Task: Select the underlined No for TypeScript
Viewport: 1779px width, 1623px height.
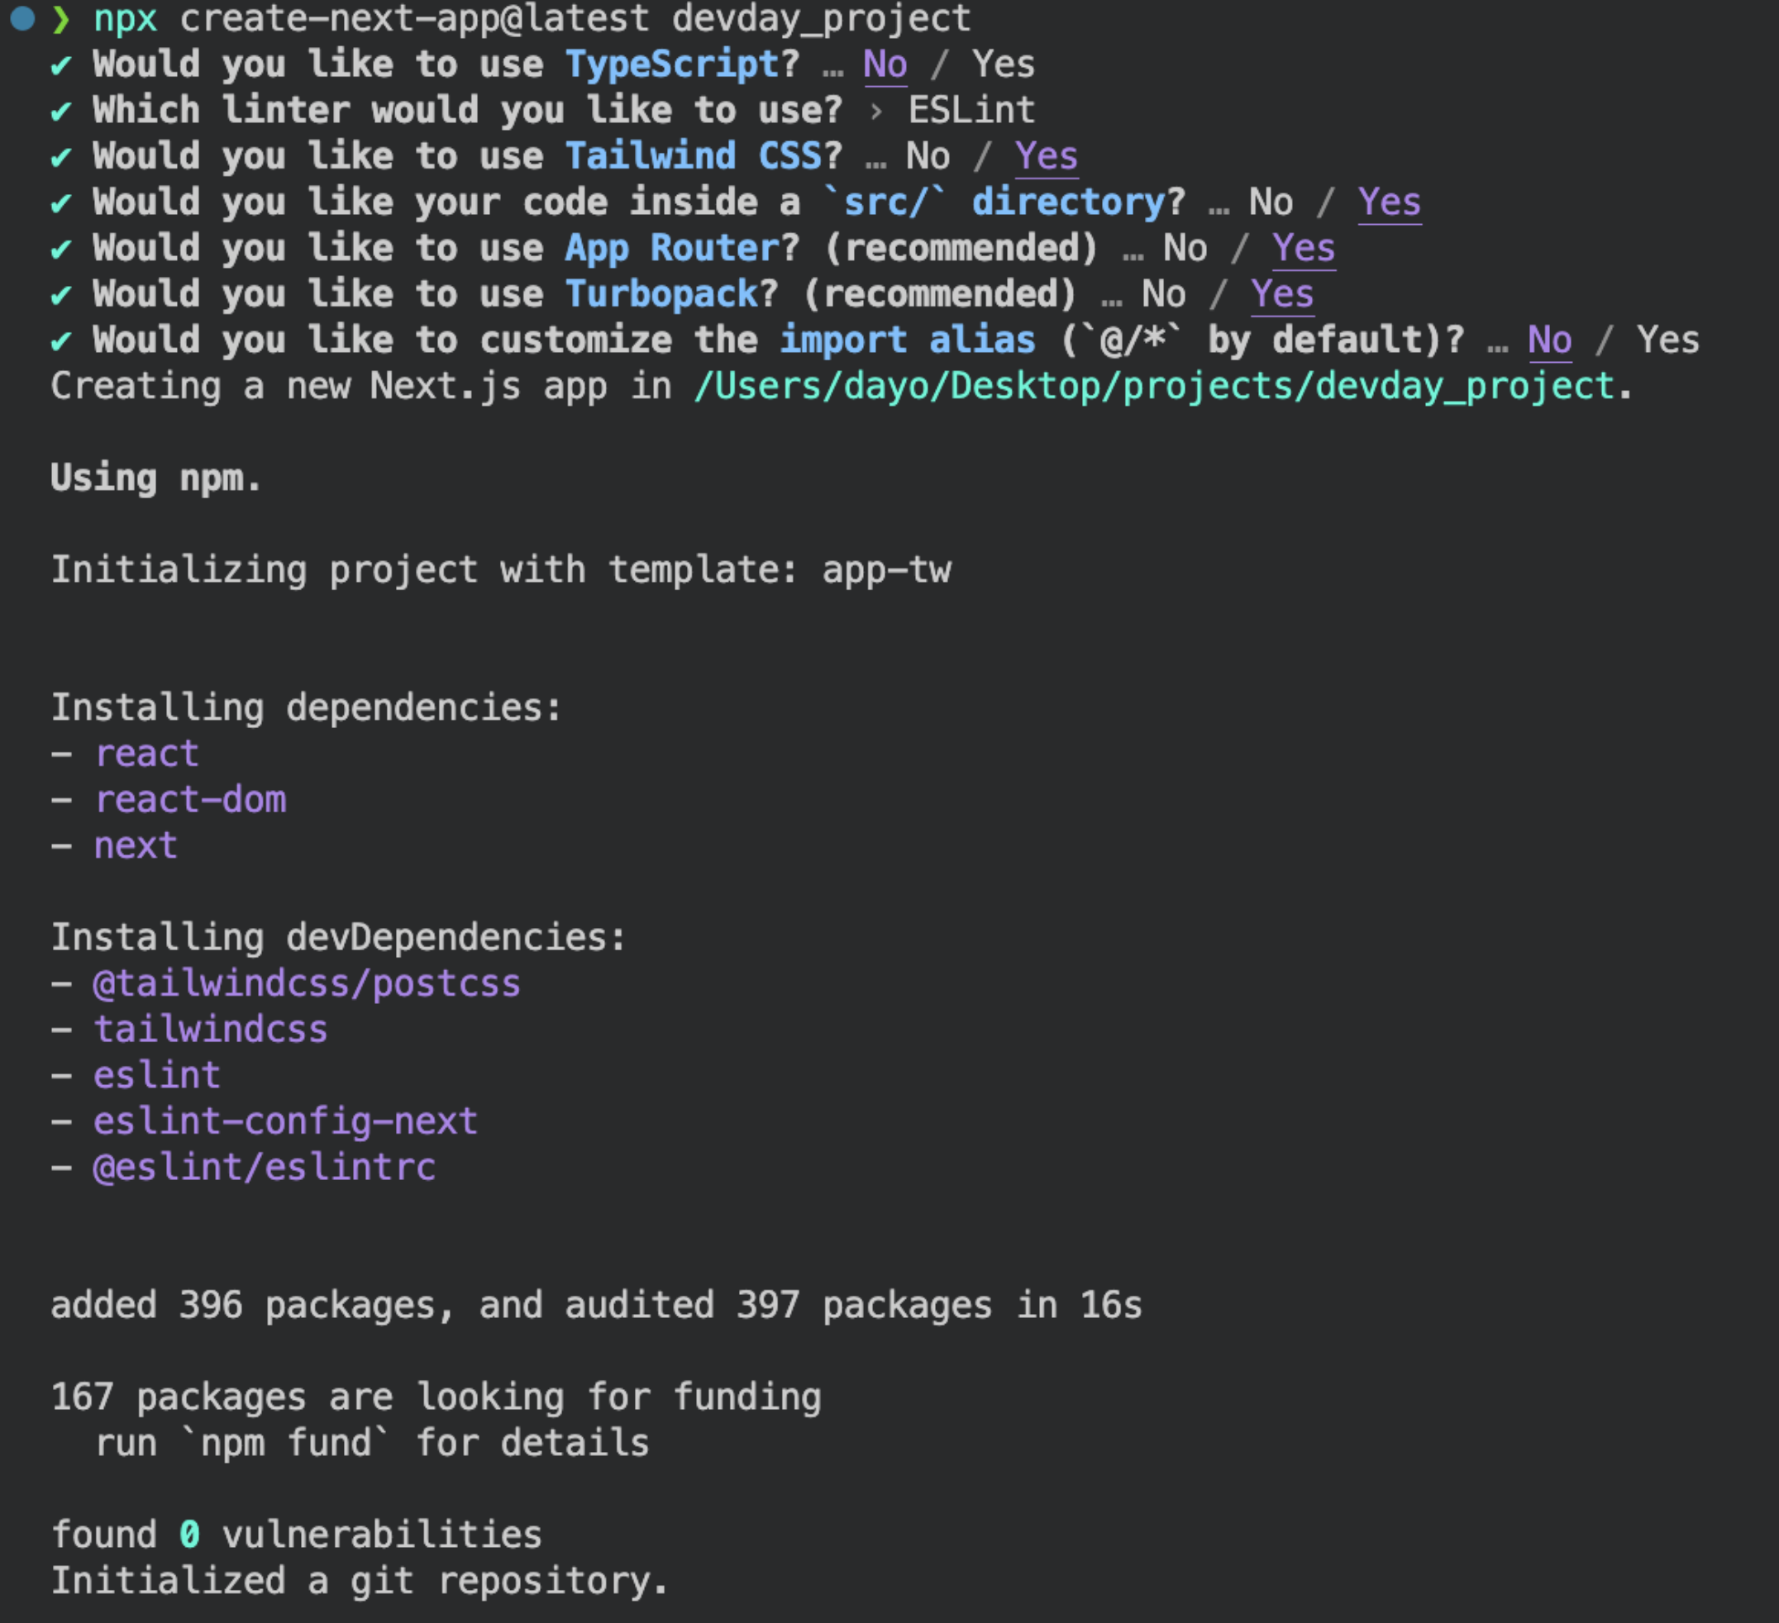Action: pyautogui.click(x=885, y=64)
